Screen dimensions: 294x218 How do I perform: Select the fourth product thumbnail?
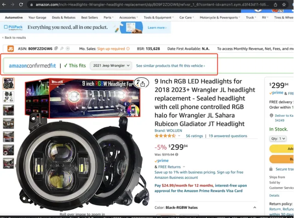(8, 123)
